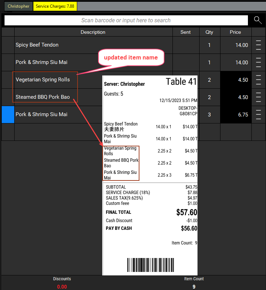Click the barcode search input field
The height and width of the screenshot is (290, 266).
(x=126, y=21)
